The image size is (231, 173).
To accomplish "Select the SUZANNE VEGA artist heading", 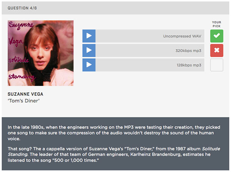I will (x=25, y=94).
